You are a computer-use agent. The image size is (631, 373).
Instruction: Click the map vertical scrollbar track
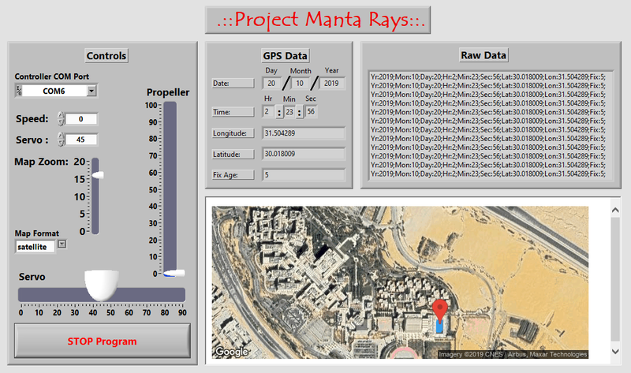[615, 280]
